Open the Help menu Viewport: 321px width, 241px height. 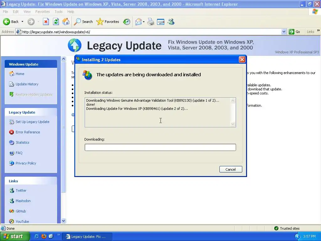71,12
